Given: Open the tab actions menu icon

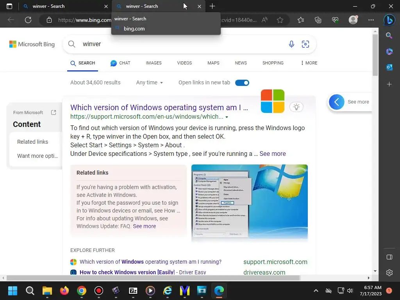Looking at the screenshot, I should tap(9, 6).
